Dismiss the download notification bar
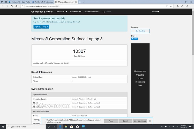The image size is (194, 129). [x=150, y=121]
